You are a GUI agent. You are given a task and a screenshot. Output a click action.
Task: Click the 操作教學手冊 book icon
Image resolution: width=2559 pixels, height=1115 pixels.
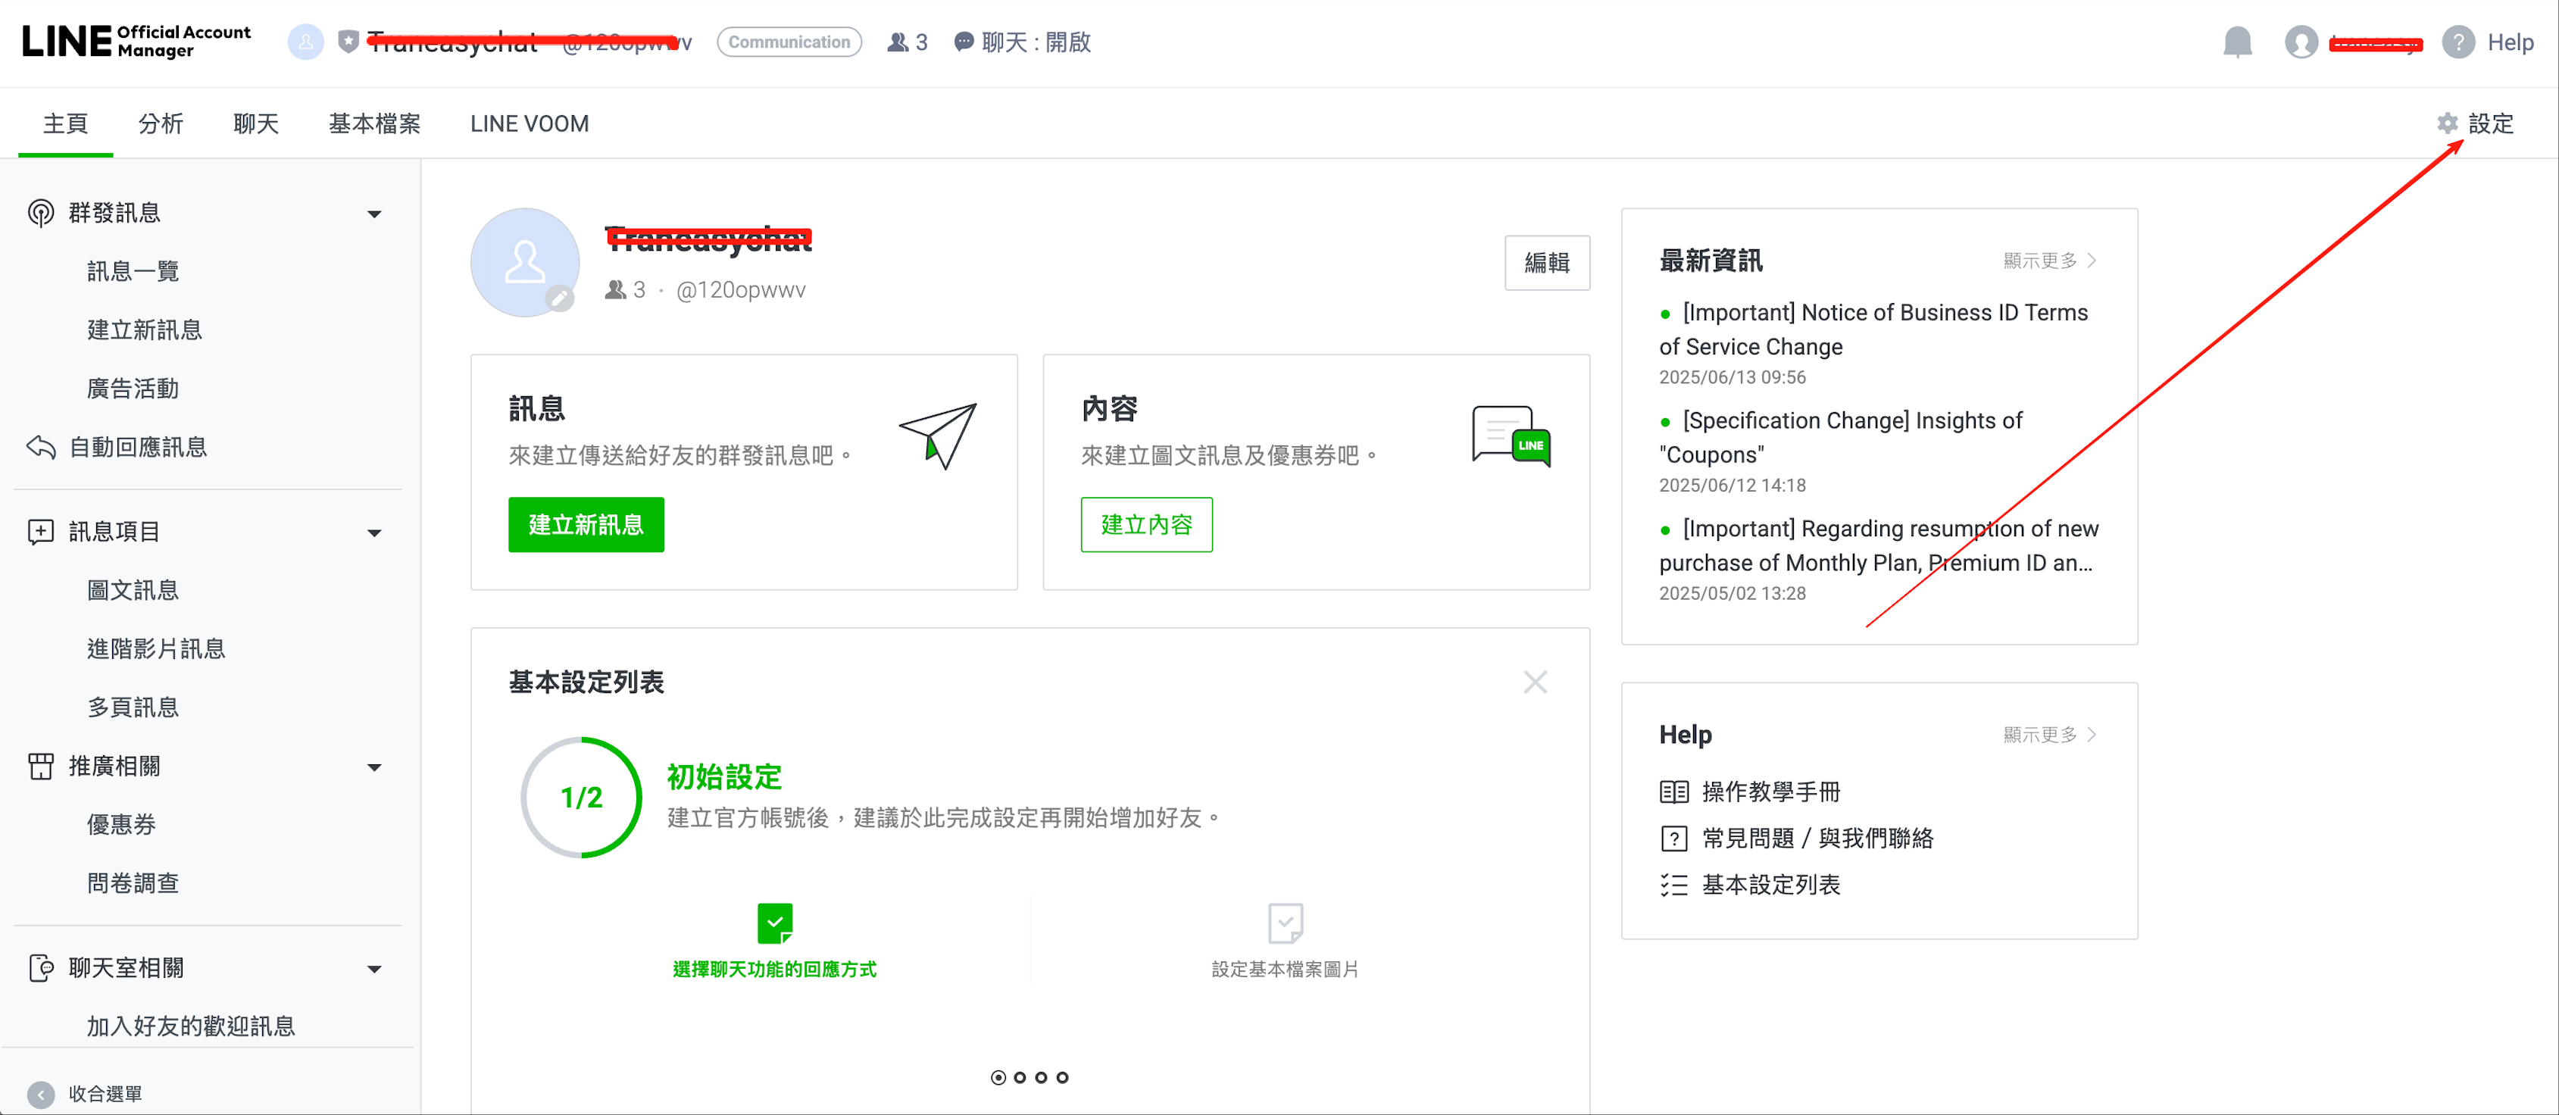(x=1674, y=792)
